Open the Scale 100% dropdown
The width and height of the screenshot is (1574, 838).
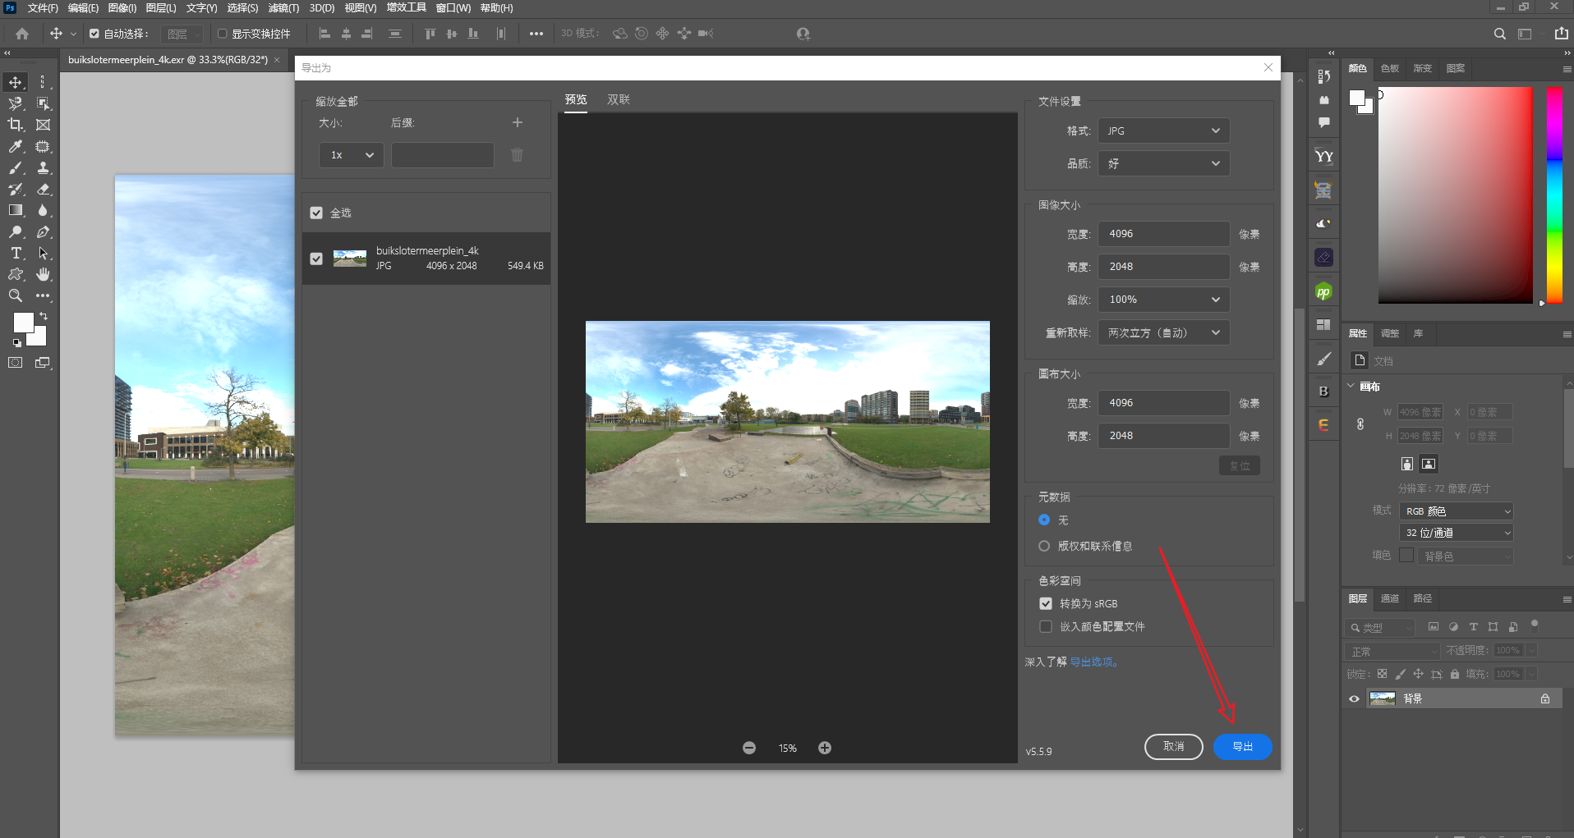tap(1164, 300)
